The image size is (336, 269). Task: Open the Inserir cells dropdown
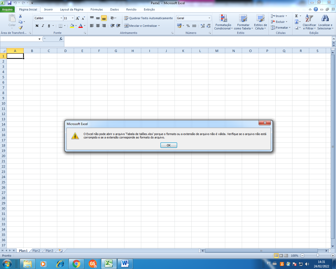(x=279, y=16)
